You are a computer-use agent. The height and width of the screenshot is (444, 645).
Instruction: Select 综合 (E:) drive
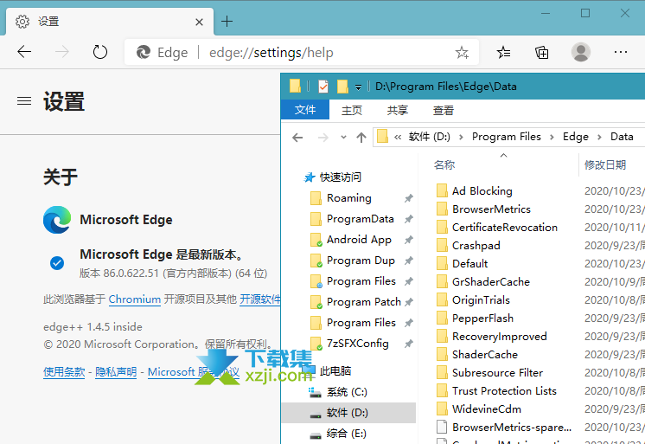(x=347, y=434)
